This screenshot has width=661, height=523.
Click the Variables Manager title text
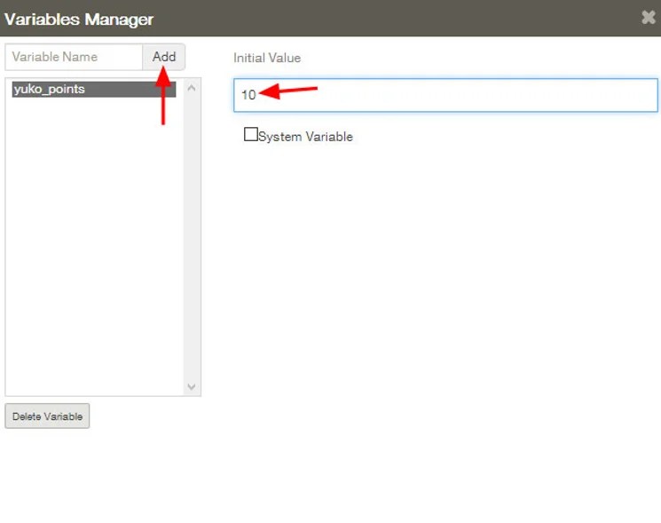pyautogui.click(x=79, y=20)
